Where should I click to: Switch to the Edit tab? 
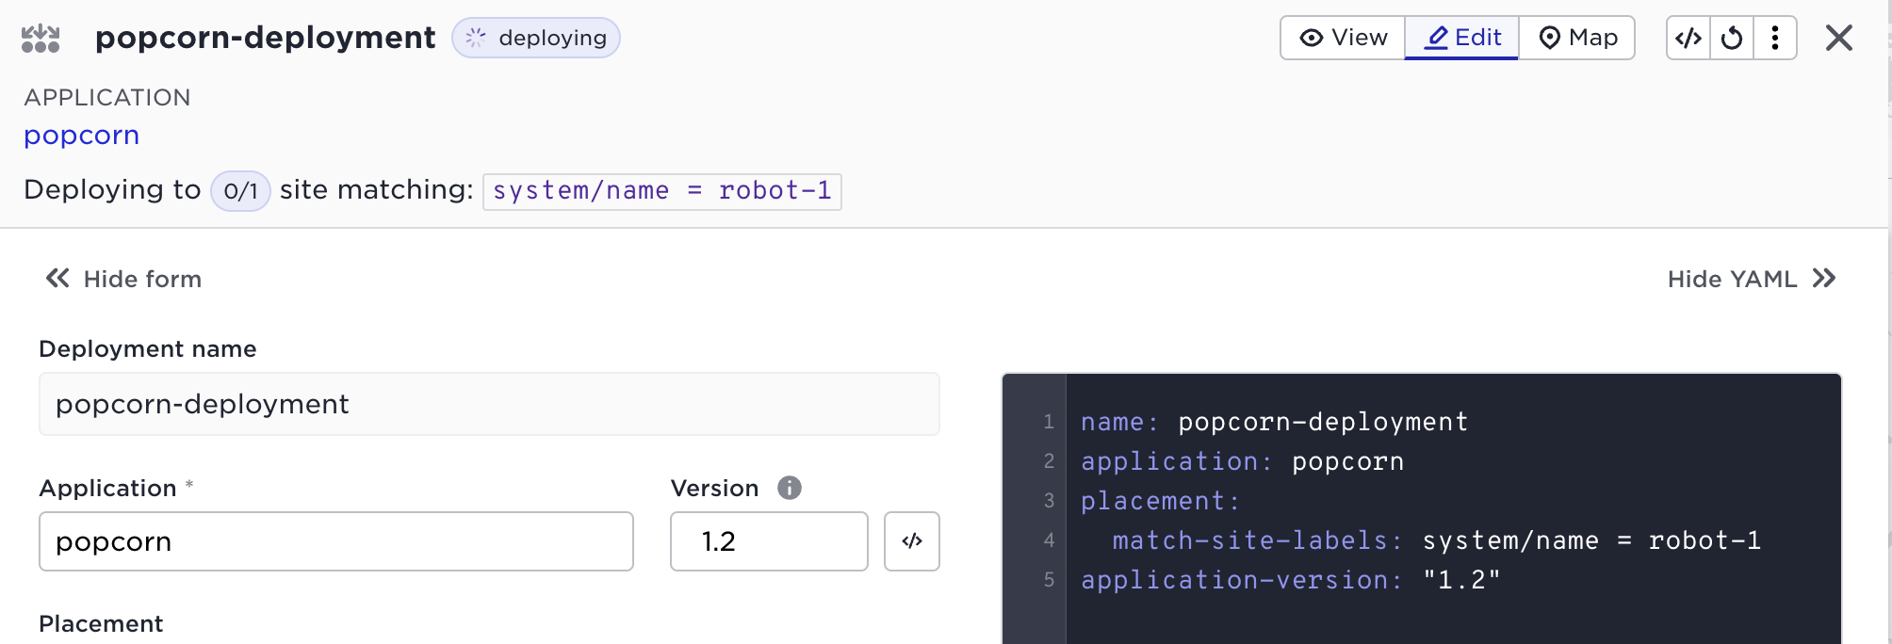[x=1461, y=38]
